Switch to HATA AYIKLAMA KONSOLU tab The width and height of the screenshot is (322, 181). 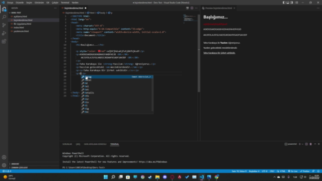[x=95, y=144]
